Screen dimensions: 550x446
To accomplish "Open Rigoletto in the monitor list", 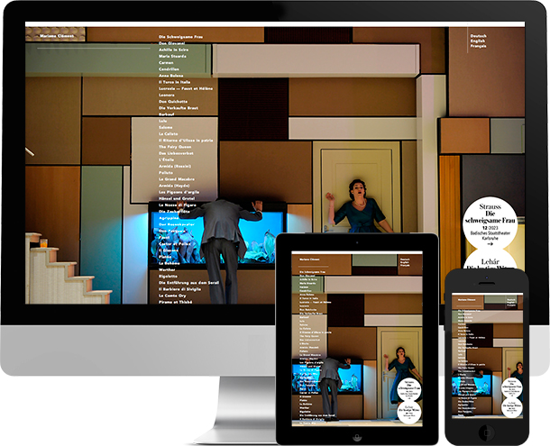I will pos(168,277).
